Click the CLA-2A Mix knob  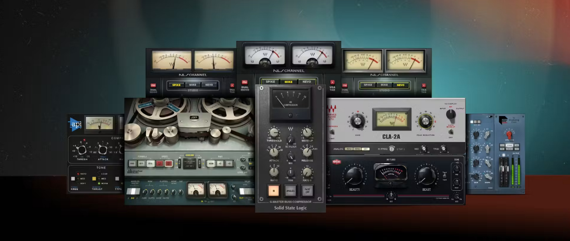(x=423, y=149)
